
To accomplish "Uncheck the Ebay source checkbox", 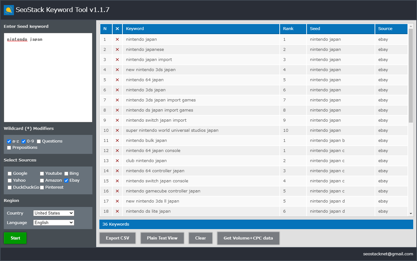I will [66, 180].
